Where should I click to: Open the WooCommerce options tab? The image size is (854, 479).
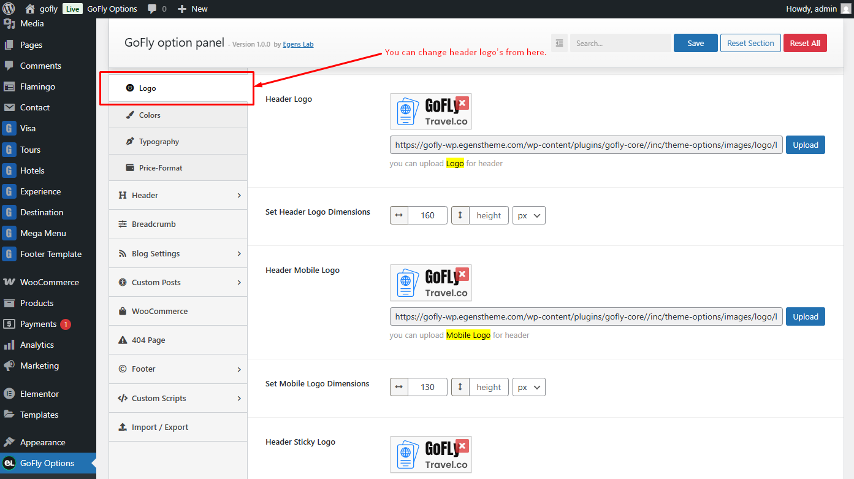point(178,311)
